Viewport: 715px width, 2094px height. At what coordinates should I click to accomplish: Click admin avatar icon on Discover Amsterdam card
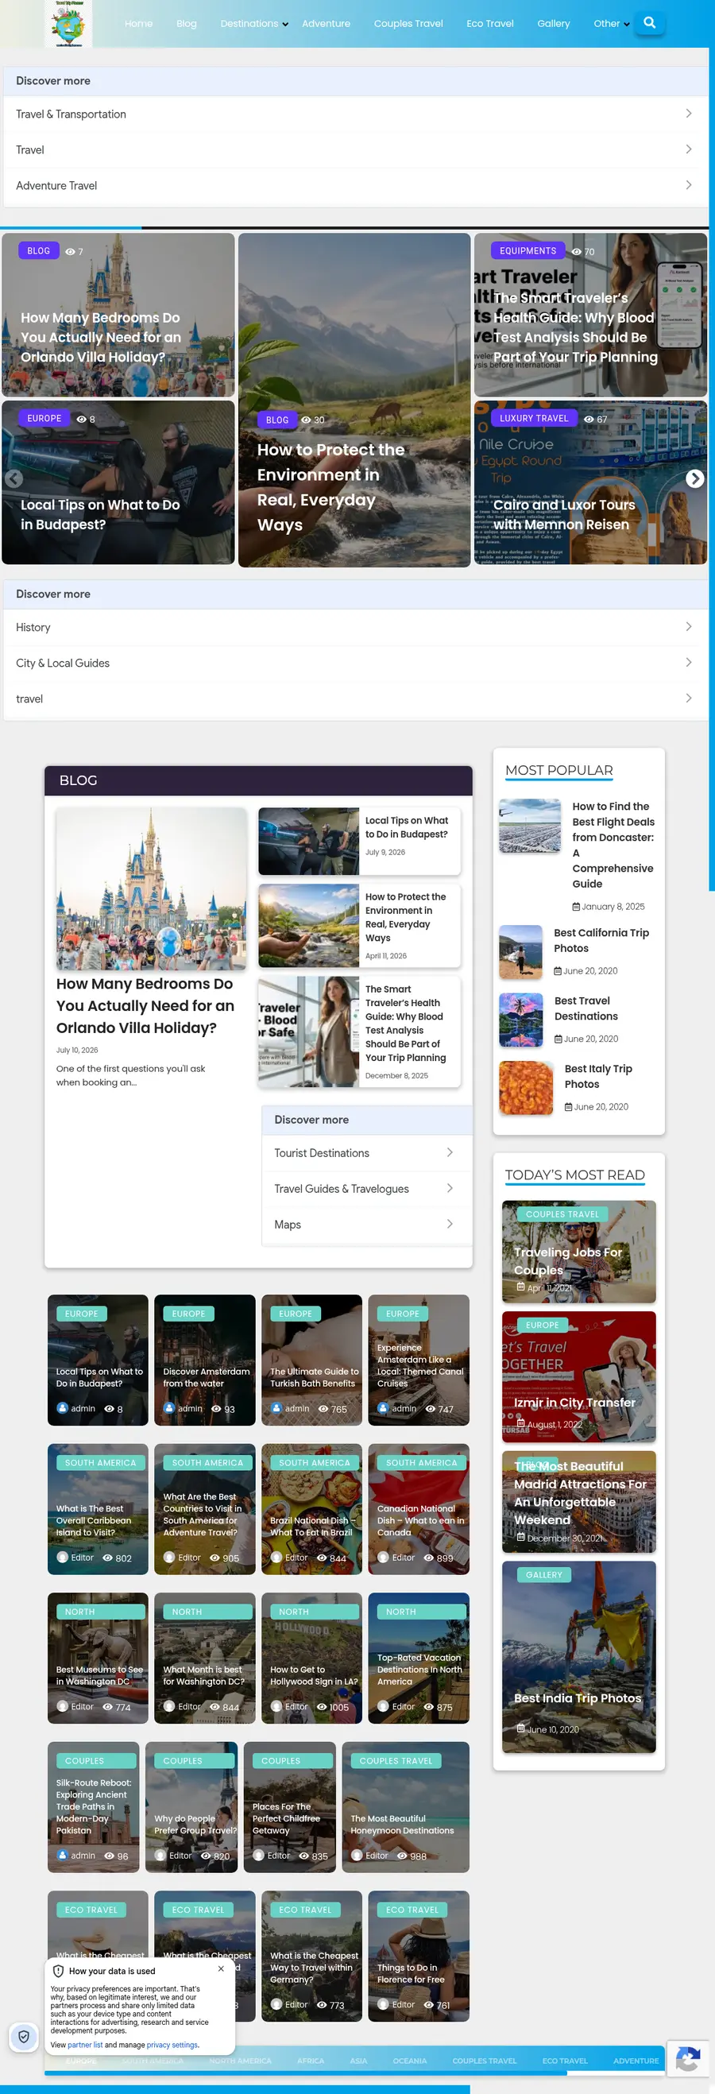169,1408
